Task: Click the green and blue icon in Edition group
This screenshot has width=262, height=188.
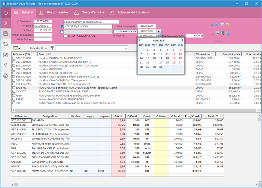Action: click(x=228, y=33)
